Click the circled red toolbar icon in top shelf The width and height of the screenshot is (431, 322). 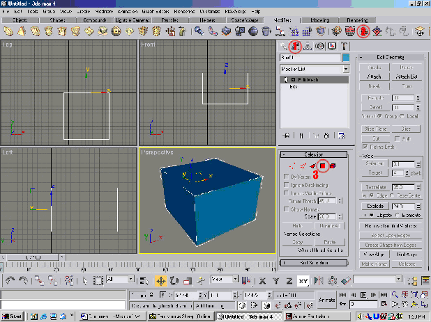point(363,31)
